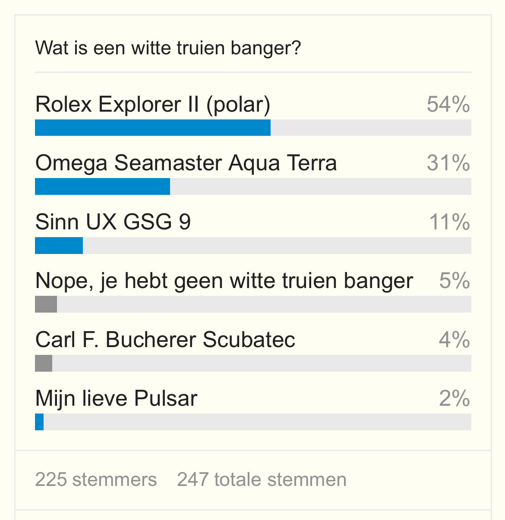Click the 5% result percentage
505x520 pixels.
[454, 281]
